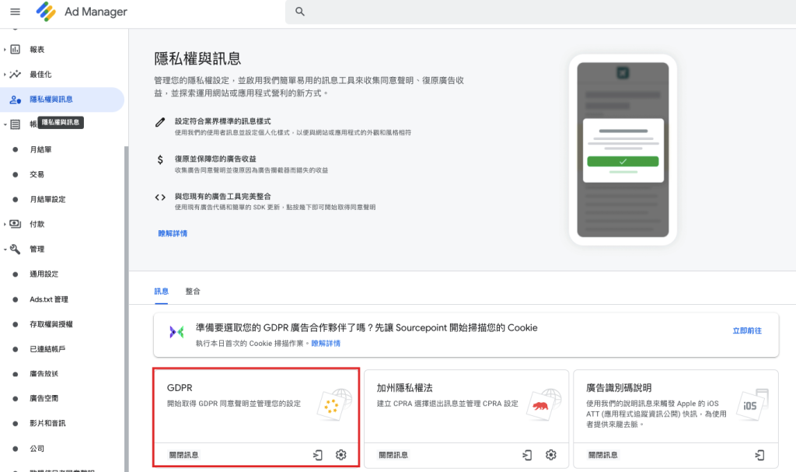Click the dollar sign icon

160,159
